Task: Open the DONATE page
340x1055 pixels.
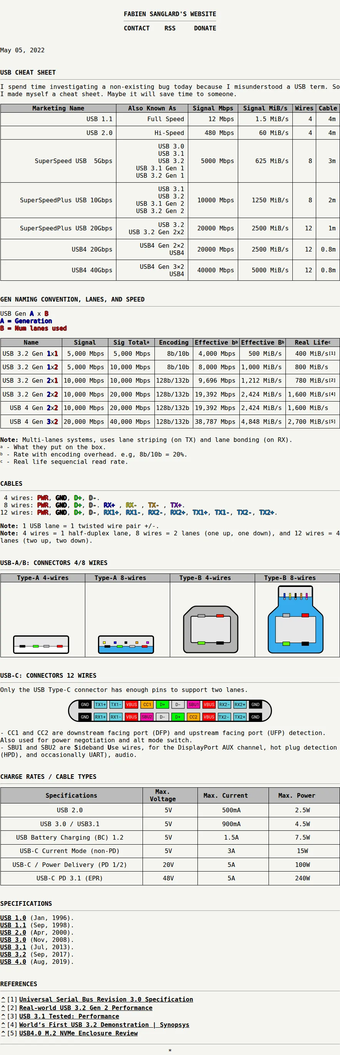Action: pos(205,28)
